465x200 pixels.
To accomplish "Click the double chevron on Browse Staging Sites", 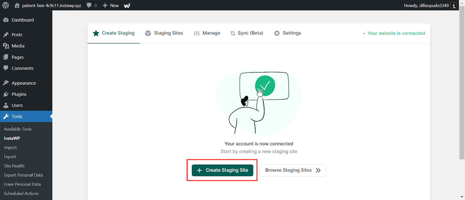I will [x=318, y=170].
